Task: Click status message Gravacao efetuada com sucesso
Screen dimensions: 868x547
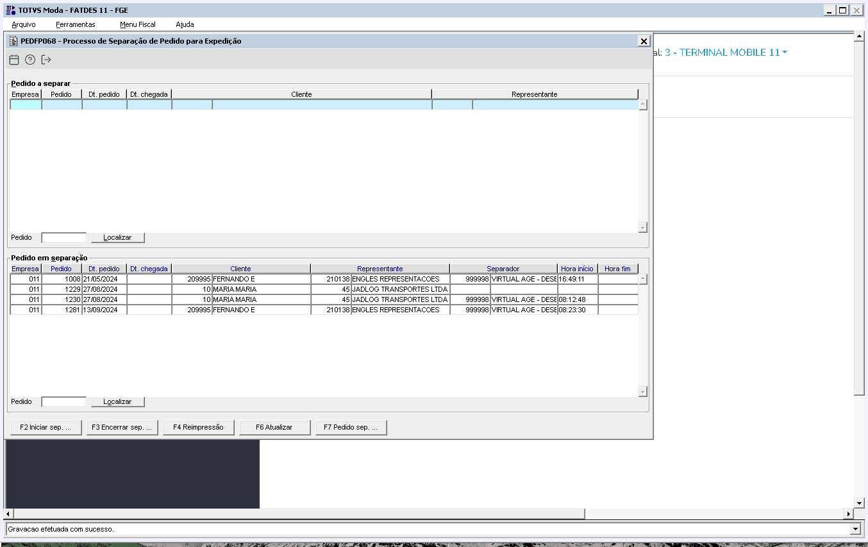Action: pos(61,529)
